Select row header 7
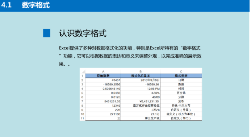Screen dimensions: 251x137 (x=83, y=101)
